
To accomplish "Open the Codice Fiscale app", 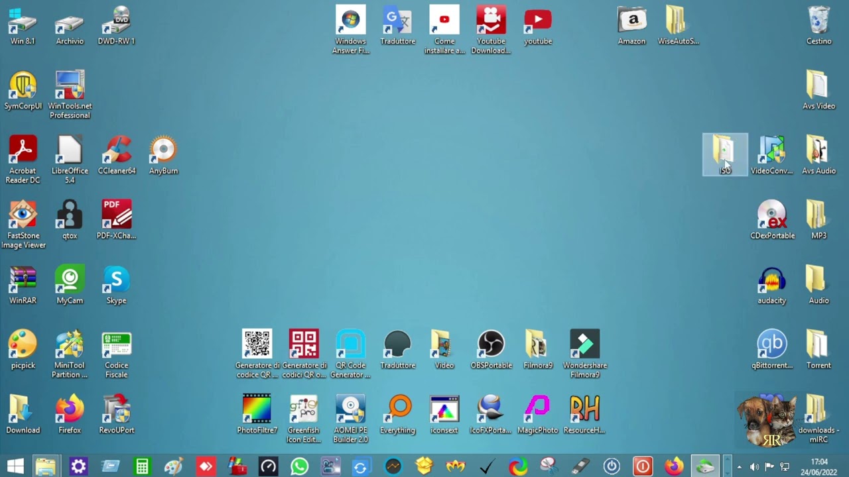I will pyautogui.click(x=117, y=355).
